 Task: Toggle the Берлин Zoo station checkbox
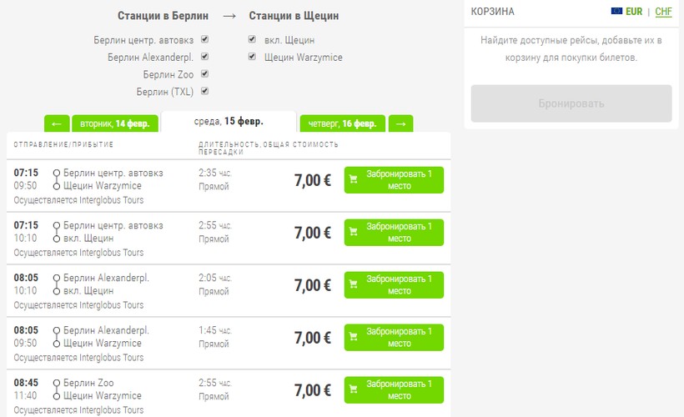[204, 74]
